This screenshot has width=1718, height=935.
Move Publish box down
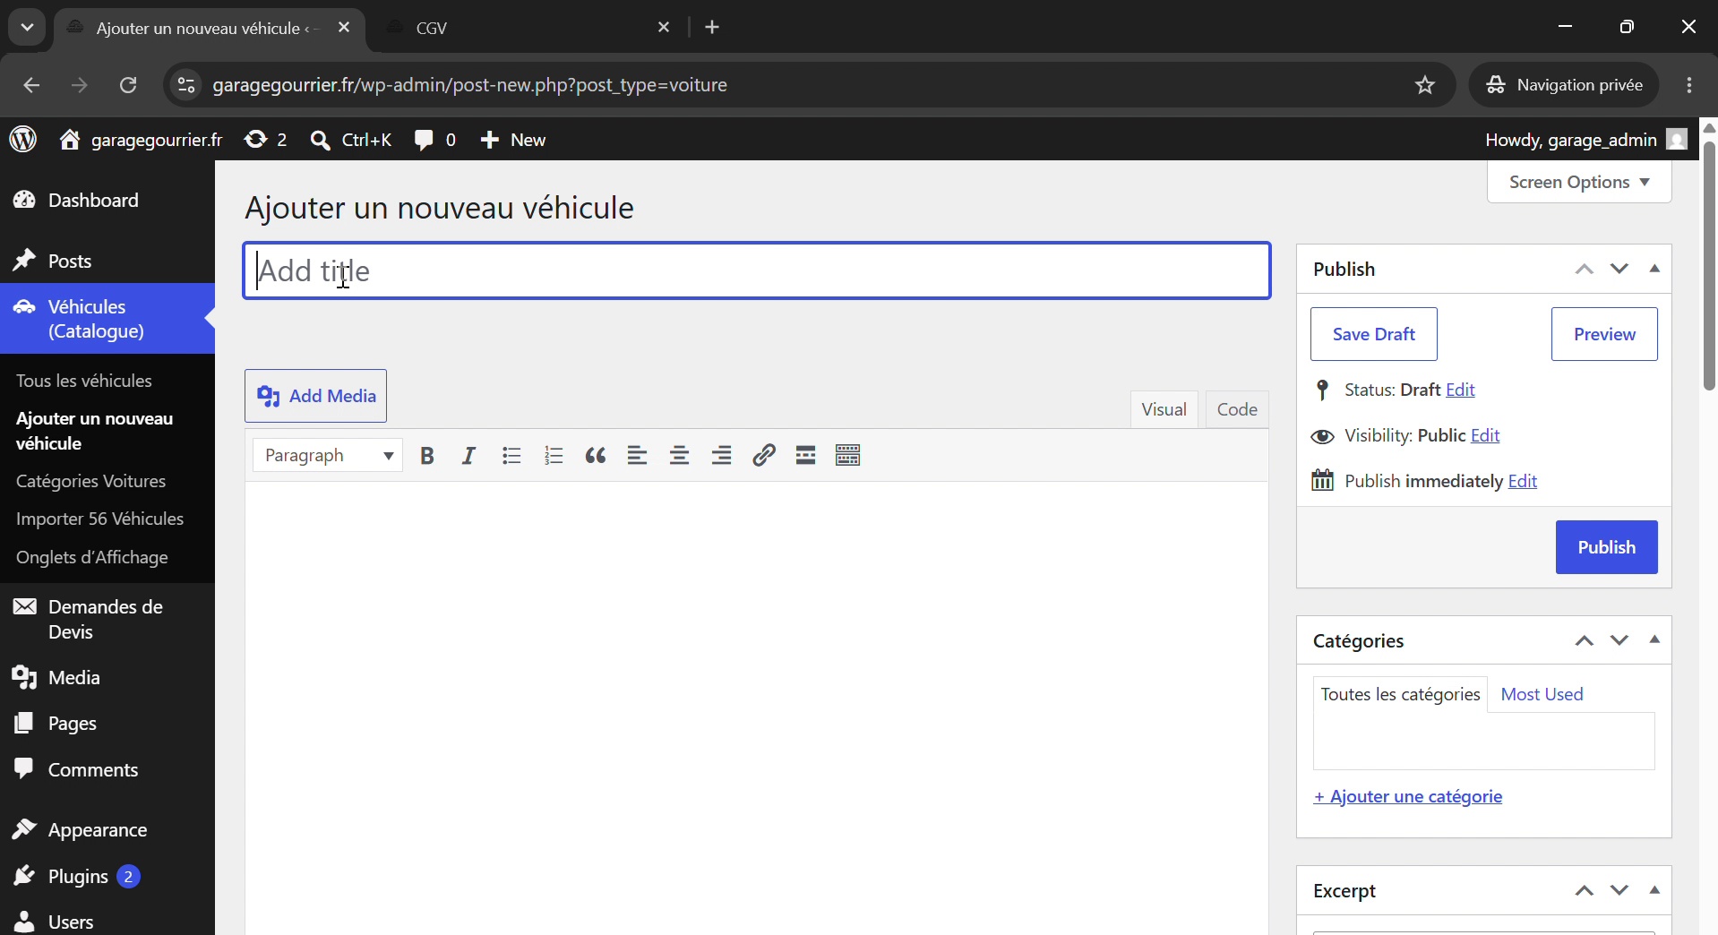click(x=1619, y=269)
